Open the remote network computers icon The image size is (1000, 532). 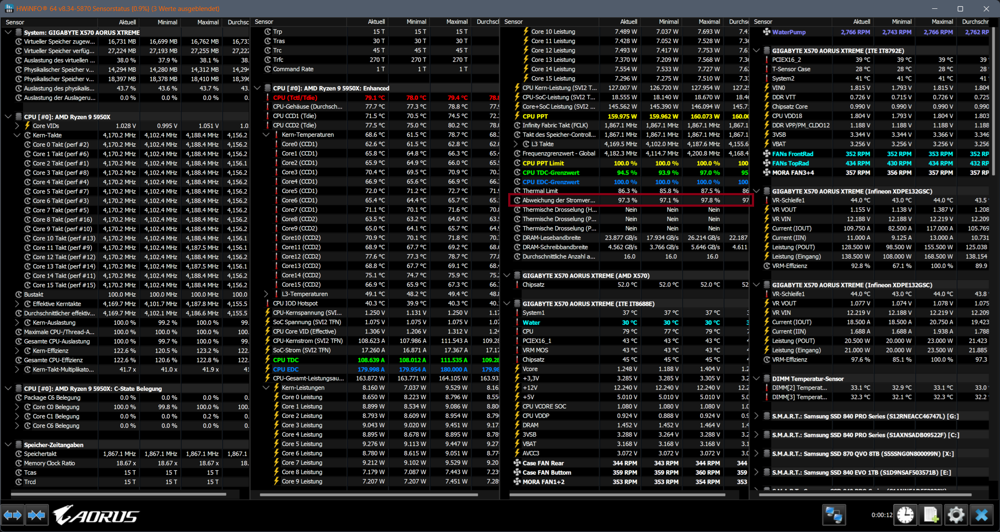[834, 515]
